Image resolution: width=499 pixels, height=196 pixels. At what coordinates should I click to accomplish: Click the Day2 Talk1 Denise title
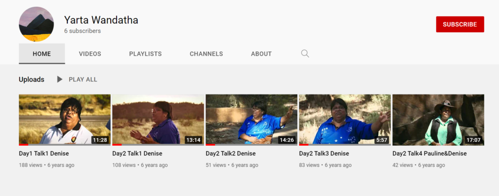(x=137, y=154)
